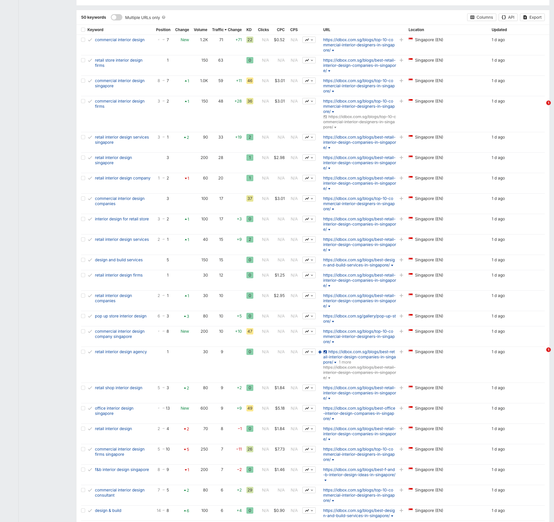Open the Columns settings button

[x=482, y=17]
